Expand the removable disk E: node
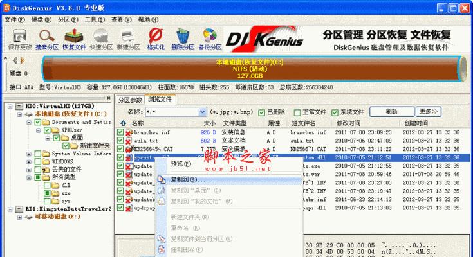The width and height of the screenshot is (473, 257). coord(19,217)
